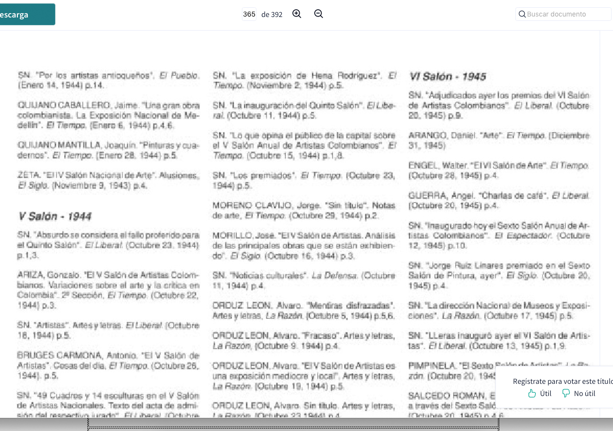
Task: Click the "ARIZA, Gonzalo" entry
Action: (x=109, y=290)
